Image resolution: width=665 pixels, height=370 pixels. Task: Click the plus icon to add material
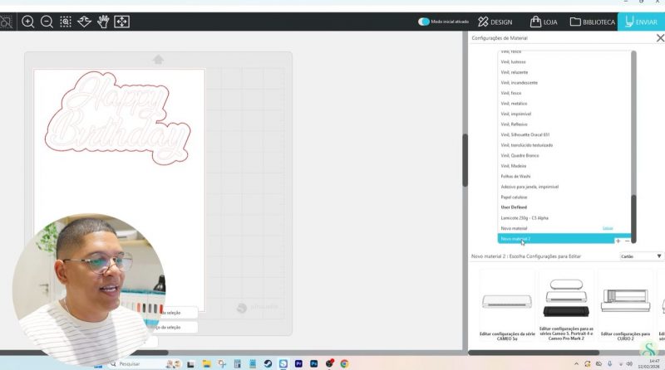pos(618,241)
